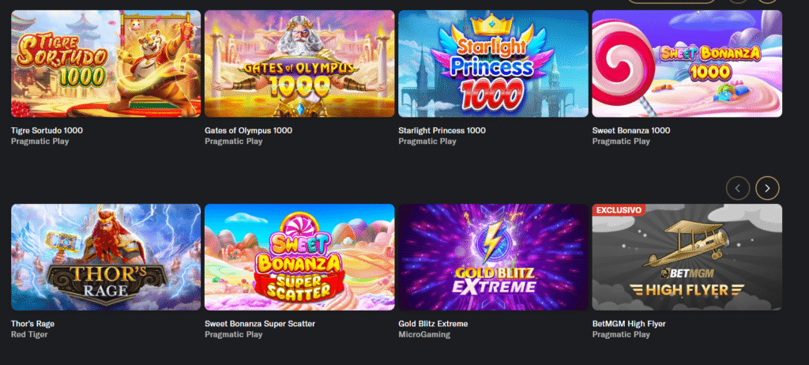The image size is (809, 365).
Task: Click the next carousel arrow button
Action: click(x=767, y=189)
